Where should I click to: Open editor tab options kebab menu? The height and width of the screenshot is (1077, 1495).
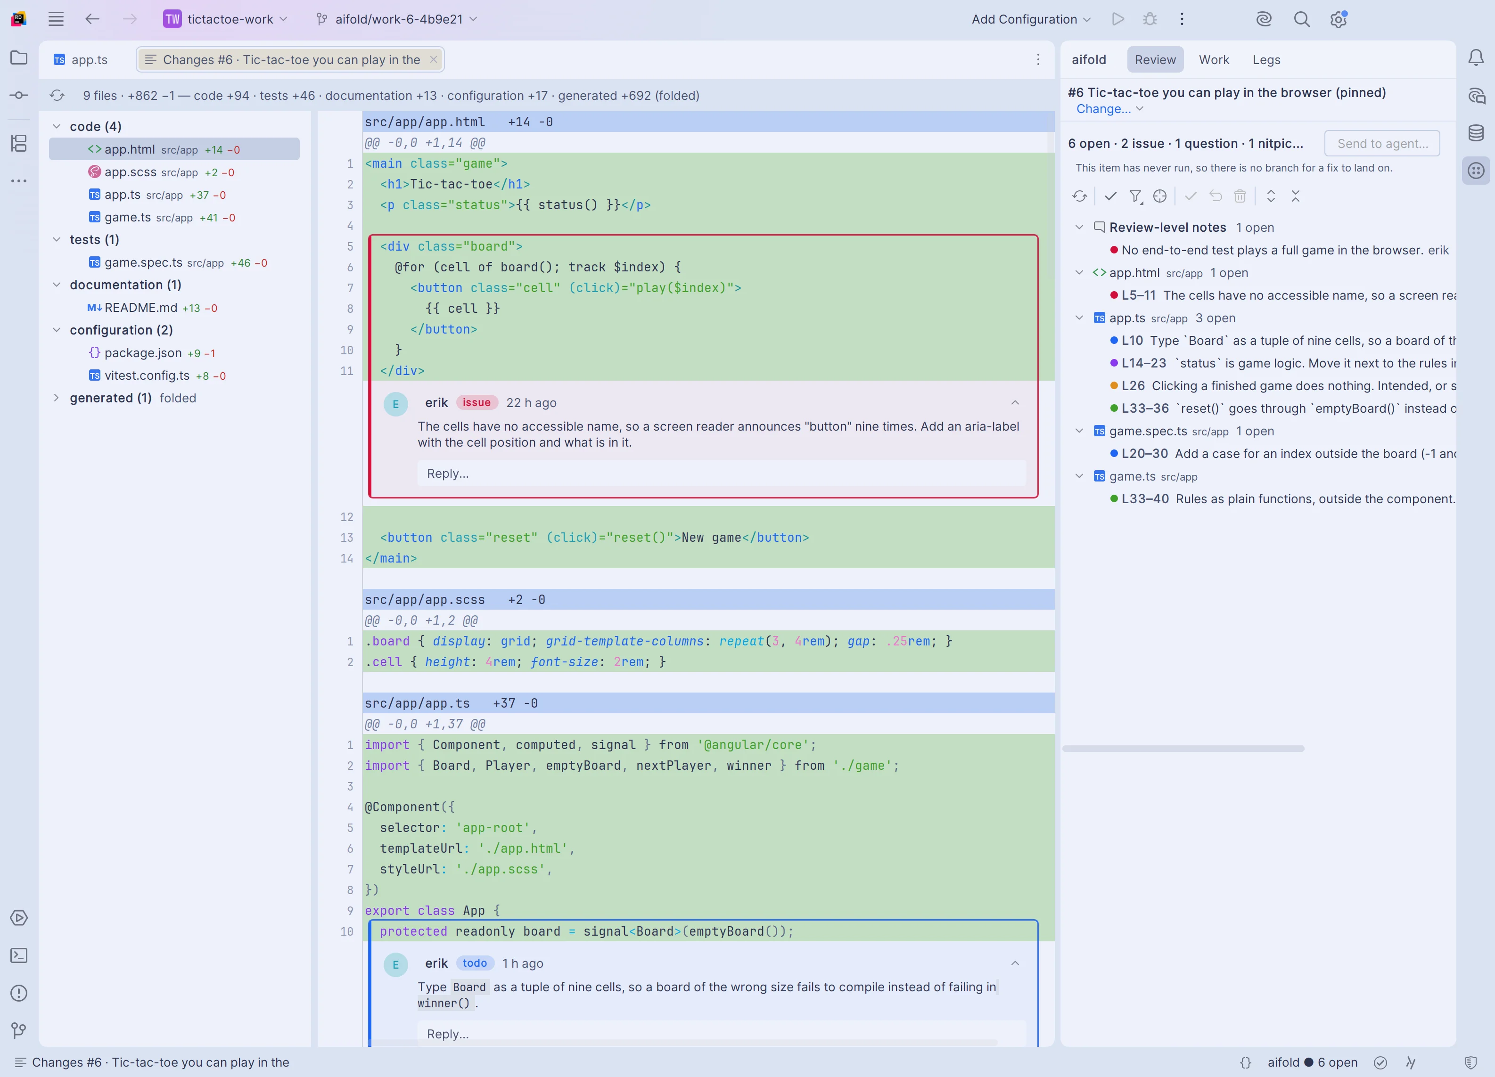pos(1037,59)
